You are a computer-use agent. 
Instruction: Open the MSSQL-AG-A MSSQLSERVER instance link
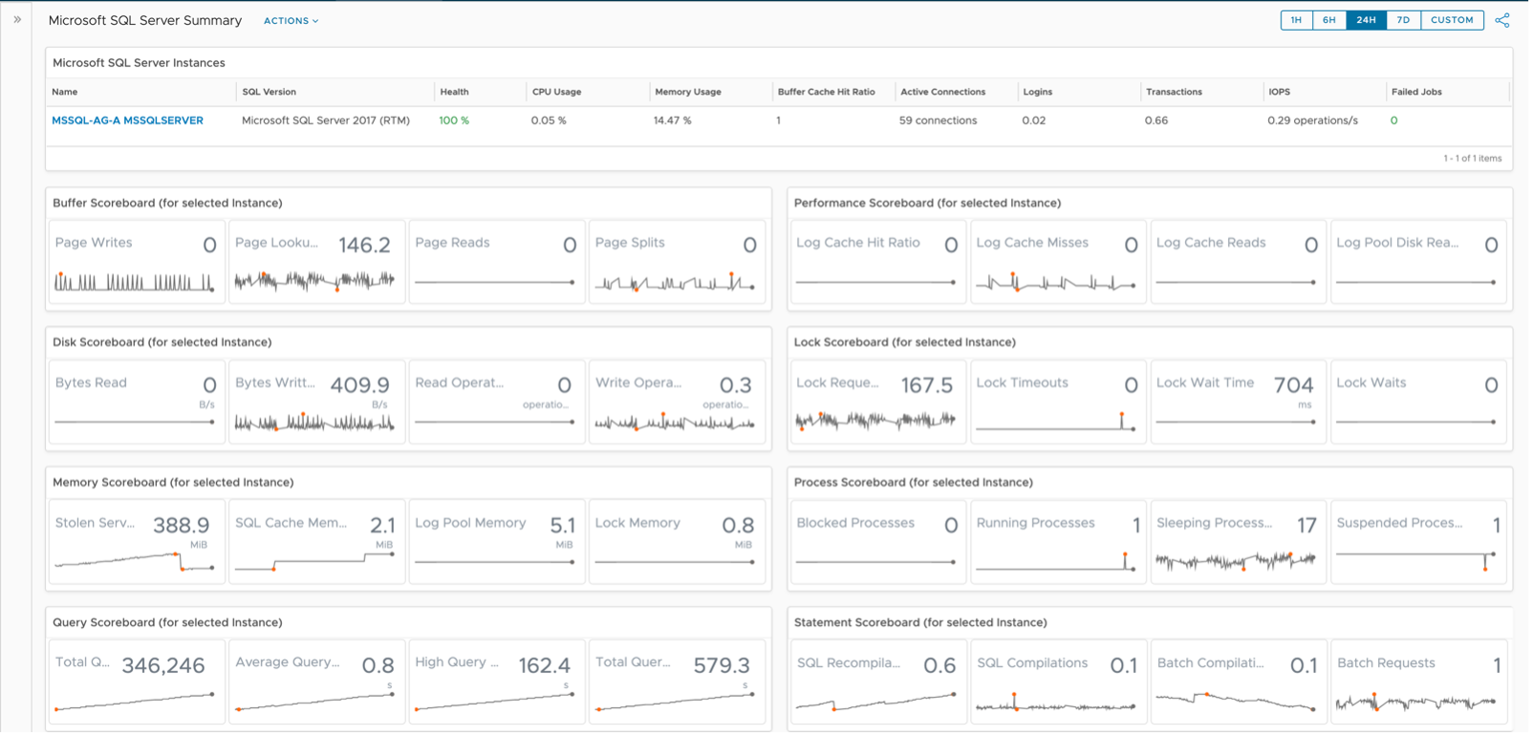click(127, 121)
